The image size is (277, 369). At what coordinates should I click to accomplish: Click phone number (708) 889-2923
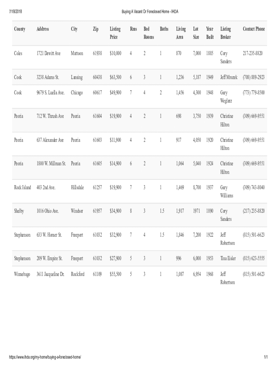pos(254,77)
